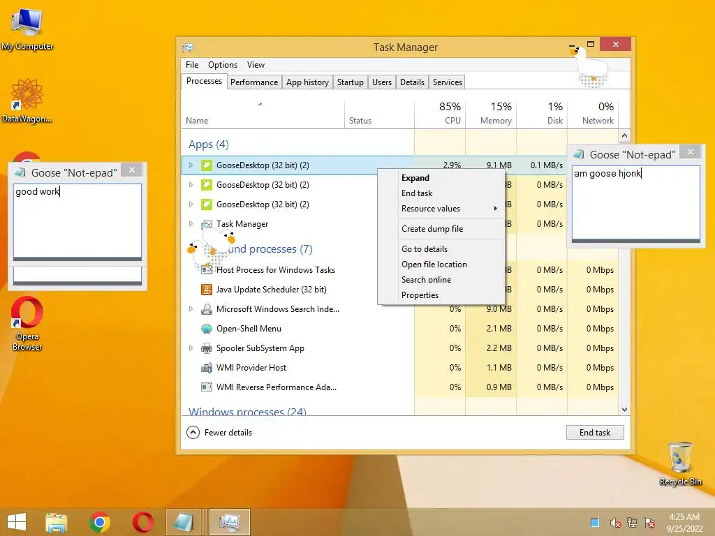Select Open file location
The image size is (715, 536).
point(441,265)
